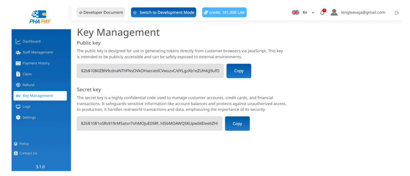Click the Refund icon in sidebar
The height and width of the screenshot is (176, 410).
click(18, 85)
